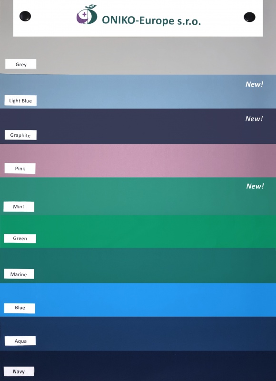Image resolution: width=276 pixels, height=381 pixels.
Task: Click New! badge on Light Blue strip
Action: [255, 84]
